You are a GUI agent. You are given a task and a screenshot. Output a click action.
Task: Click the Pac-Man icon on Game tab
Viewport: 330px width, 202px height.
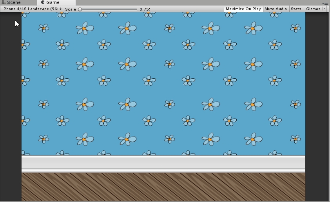tap(43, 2)
